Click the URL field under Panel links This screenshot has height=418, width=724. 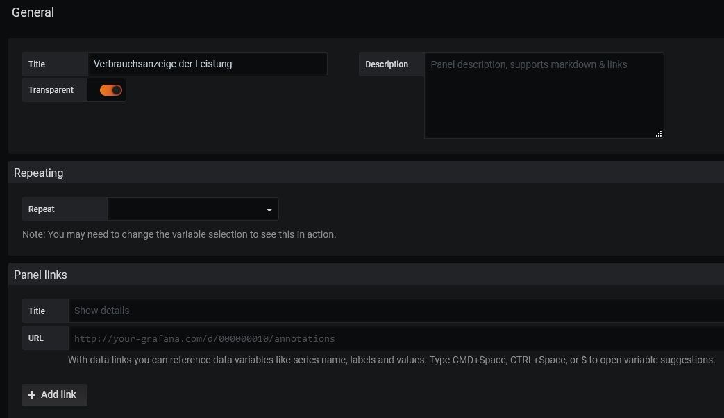[396, 339]
